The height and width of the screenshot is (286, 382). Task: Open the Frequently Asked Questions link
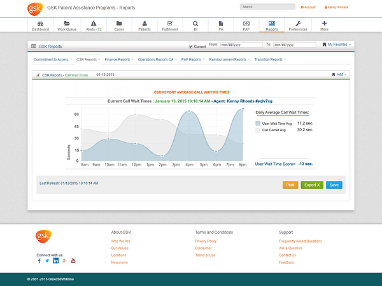pos(301,241)
